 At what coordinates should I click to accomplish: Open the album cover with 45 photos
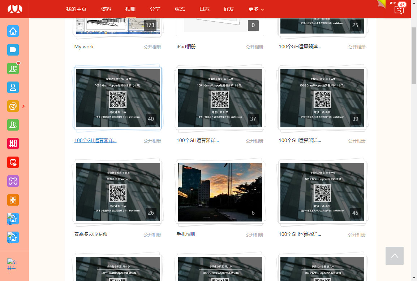(x=322, y=192)
